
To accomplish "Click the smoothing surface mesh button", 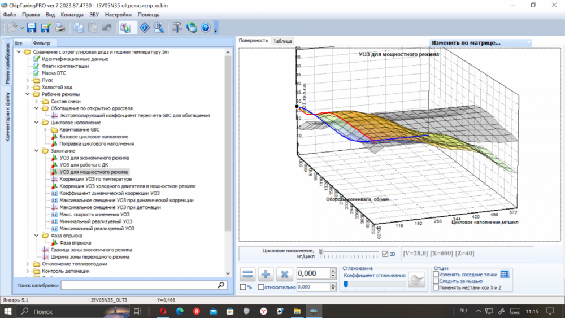I will pos(416,280).
